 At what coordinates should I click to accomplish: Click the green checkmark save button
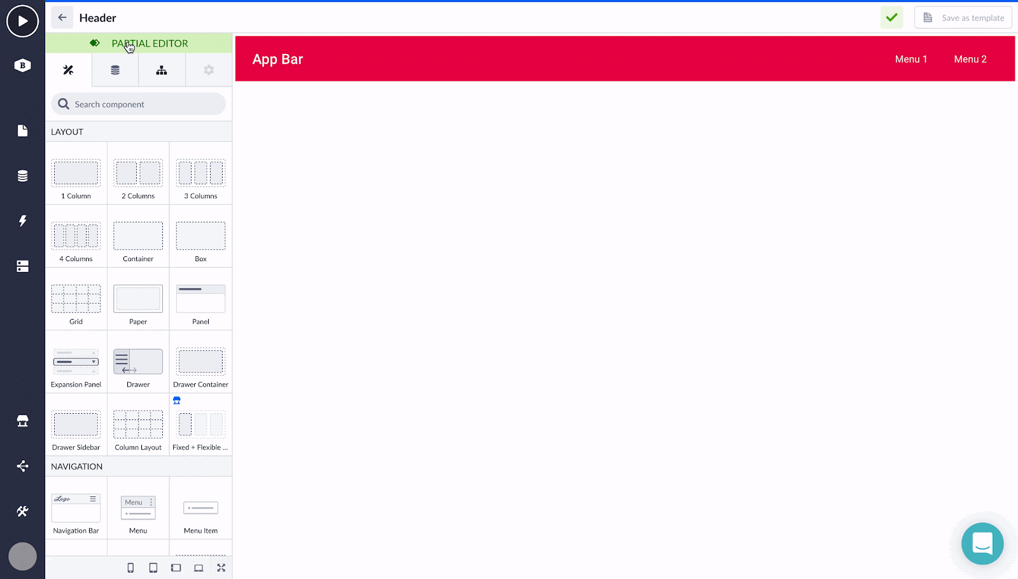(x=891, y=18)
